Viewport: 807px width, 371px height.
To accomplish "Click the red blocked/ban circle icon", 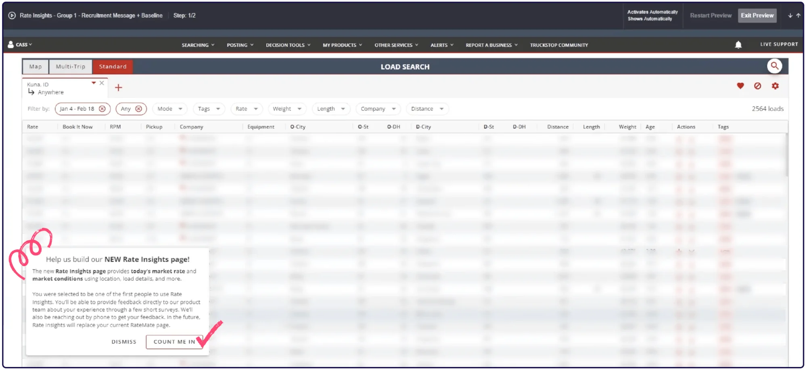I will click(x=757, y=86).
